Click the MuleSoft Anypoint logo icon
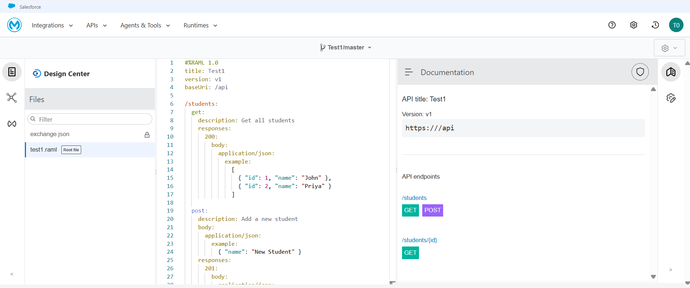The image size is (690, 288). click(x=14, y=25)
